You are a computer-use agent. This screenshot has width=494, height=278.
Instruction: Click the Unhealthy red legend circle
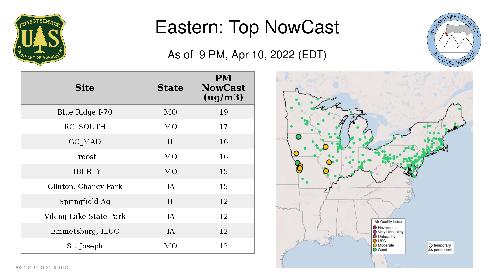(375, 236)
